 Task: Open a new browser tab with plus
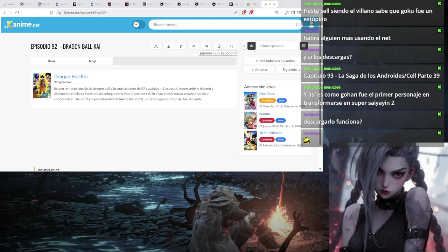pos(282,4)
